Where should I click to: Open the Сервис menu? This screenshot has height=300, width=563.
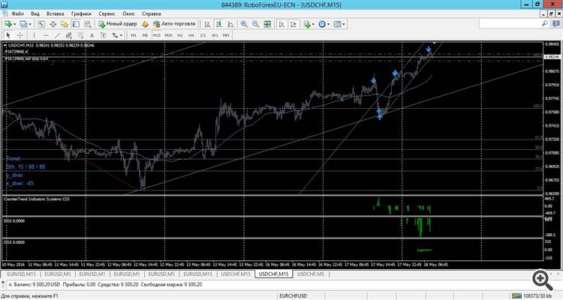coord(107,13)
